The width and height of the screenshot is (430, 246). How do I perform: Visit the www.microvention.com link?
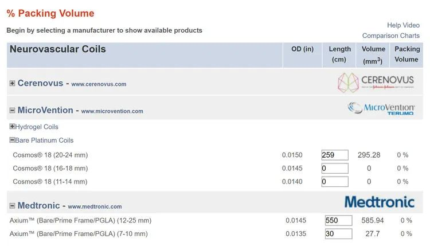[x=112, y=111]
